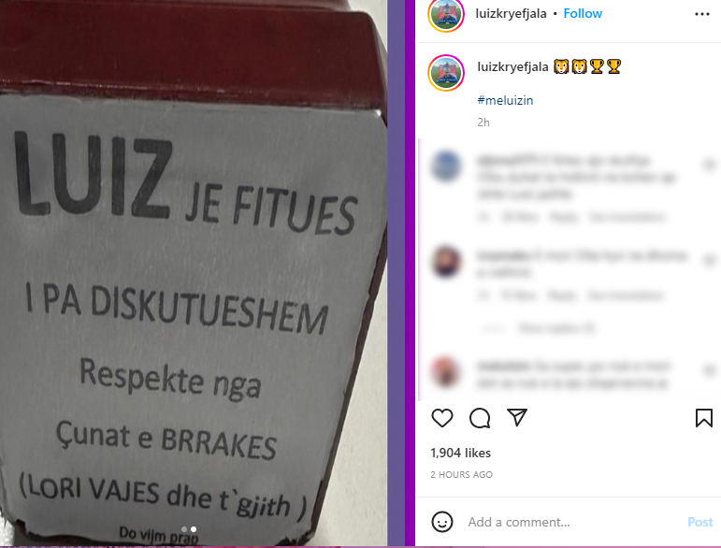Viewport: 721px width, 548px height.
Task: Like the first blurred comment
Action: pos(709,165)
